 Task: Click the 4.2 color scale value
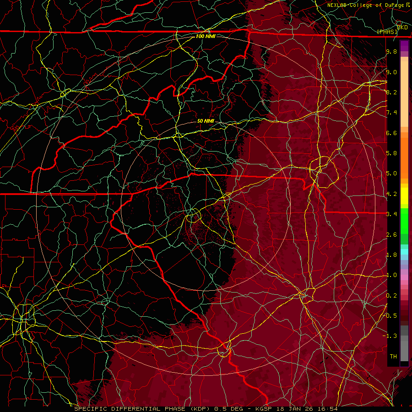tap(391, 194)
